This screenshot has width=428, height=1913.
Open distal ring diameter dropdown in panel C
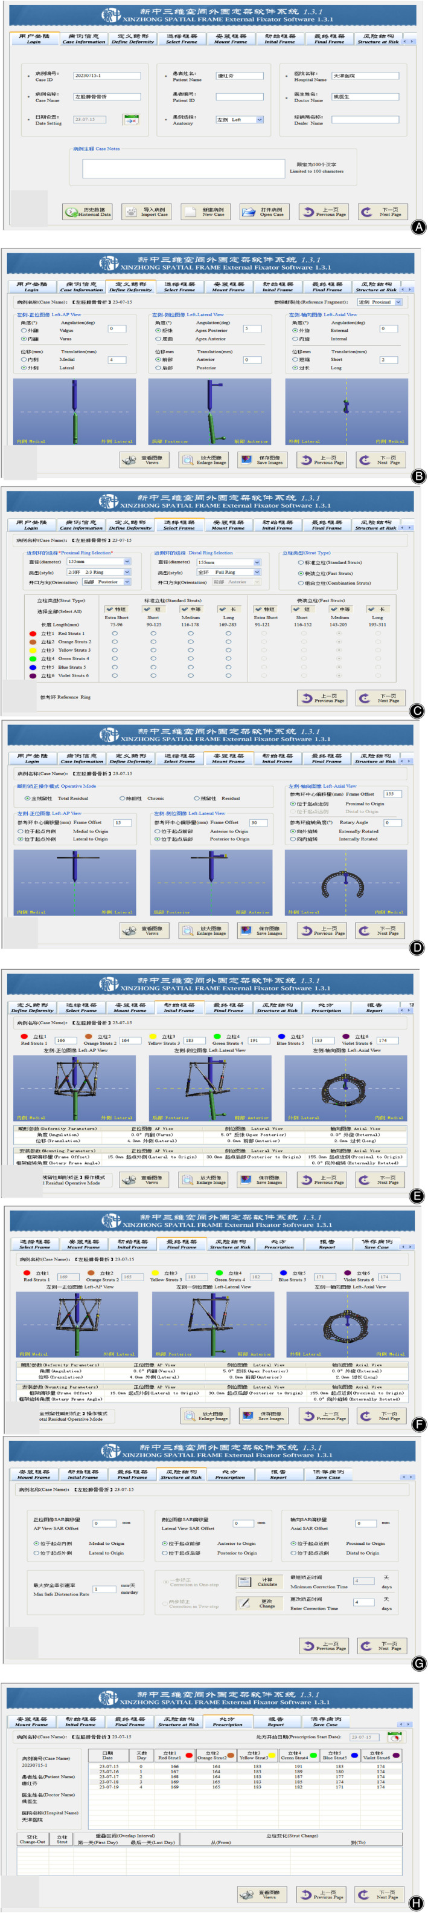pyautogui.click(x=229, y=562)
